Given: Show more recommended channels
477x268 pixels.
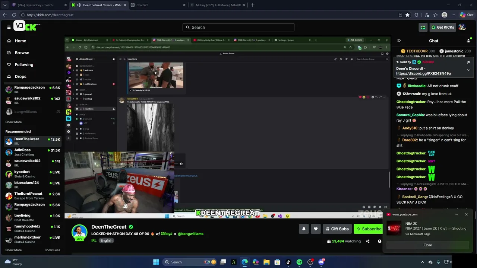Looking at the screenshot, I should (x=13, y=250).
